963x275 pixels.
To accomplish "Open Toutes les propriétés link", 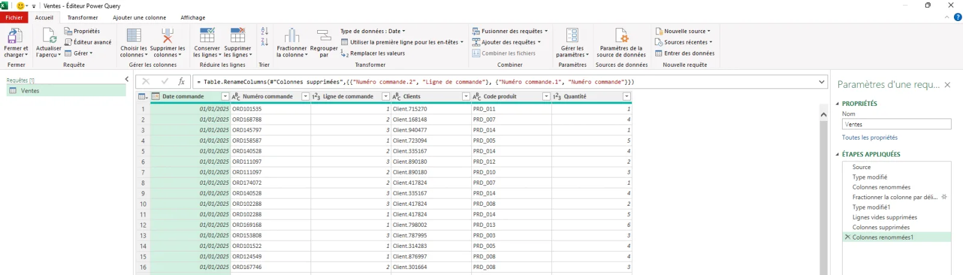I will (x=869, y=138).
